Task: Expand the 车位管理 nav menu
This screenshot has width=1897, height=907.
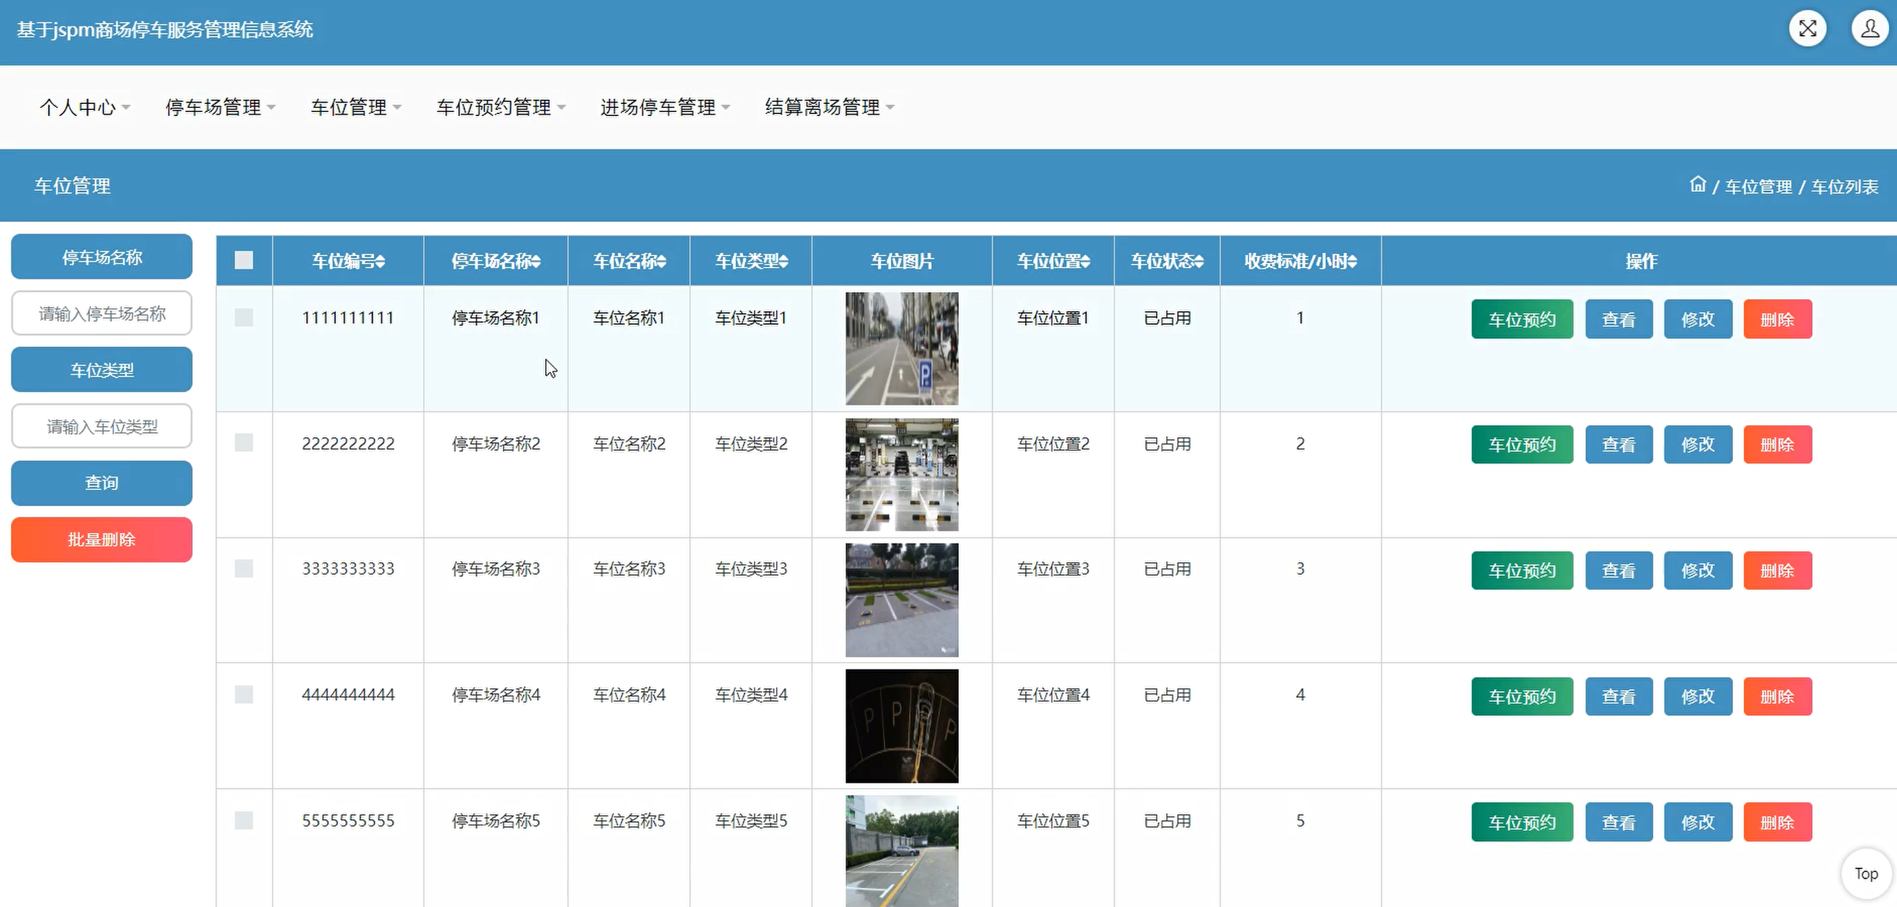Action: point(356,107)
